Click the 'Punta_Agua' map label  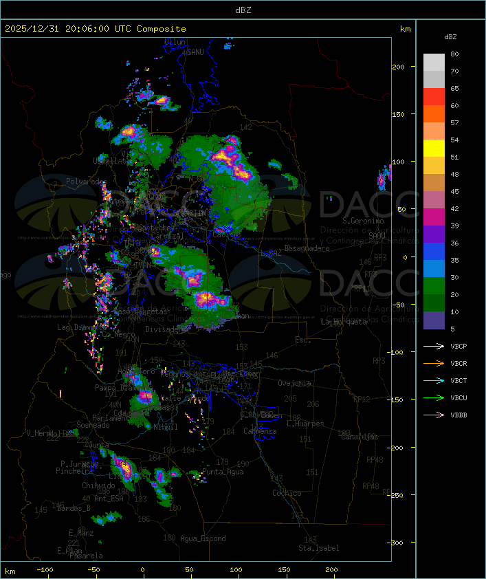tap(223, 472)
